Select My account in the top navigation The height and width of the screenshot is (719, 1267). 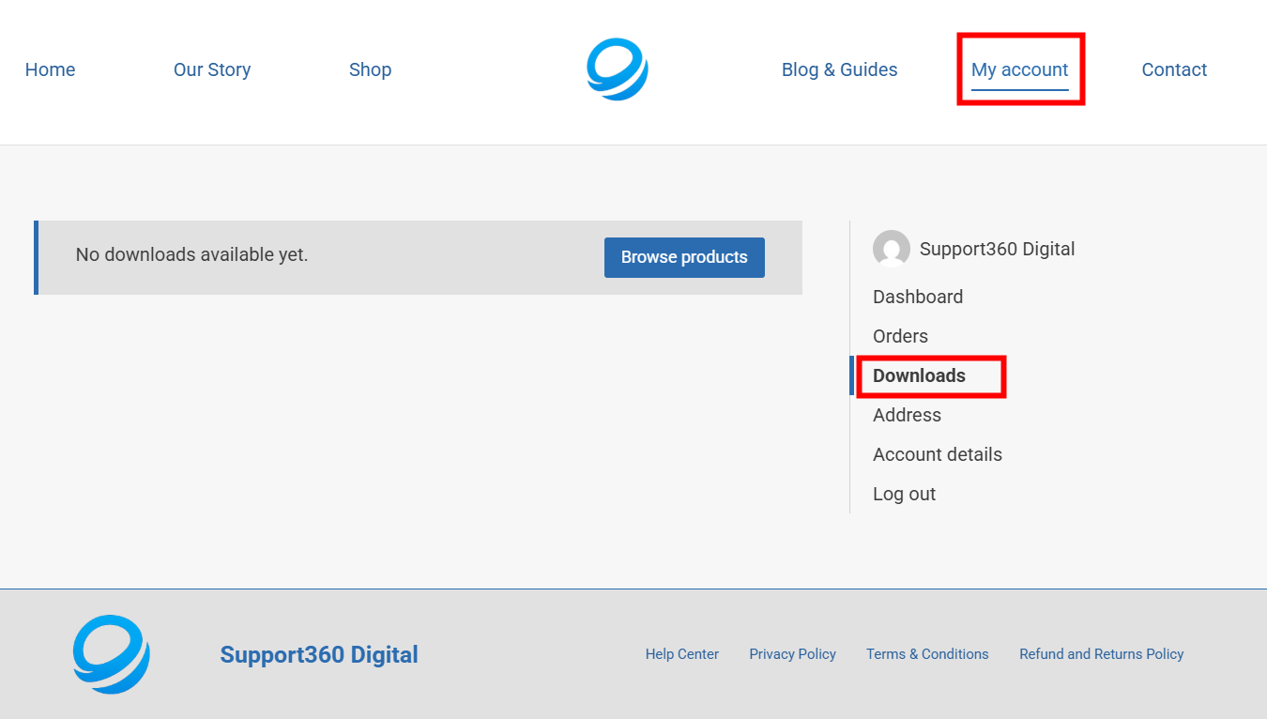coord(1019,69)
